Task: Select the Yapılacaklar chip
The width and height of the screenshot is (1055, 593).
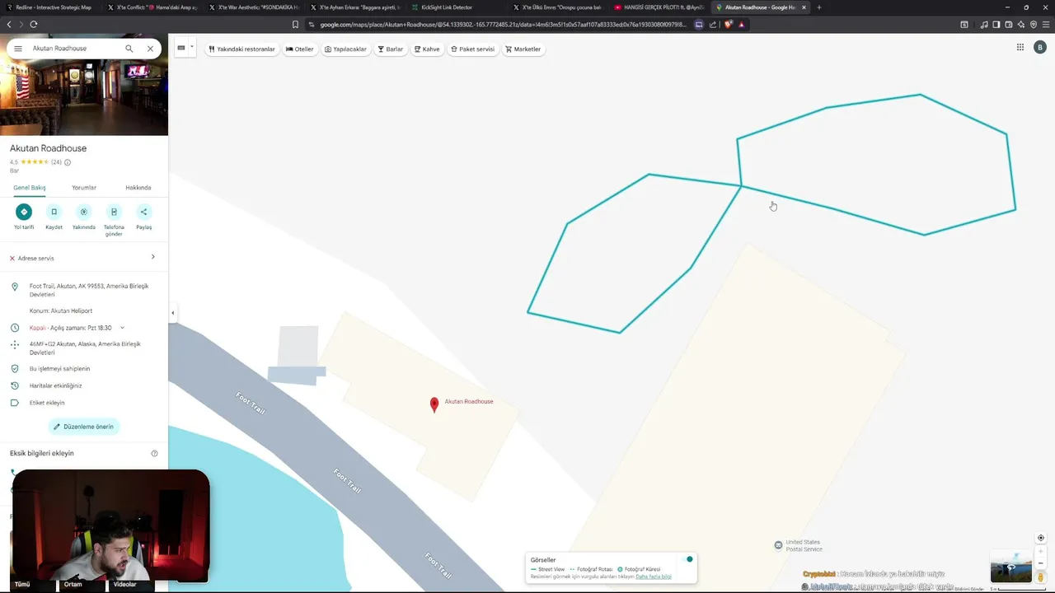Action: coord(345,49)
